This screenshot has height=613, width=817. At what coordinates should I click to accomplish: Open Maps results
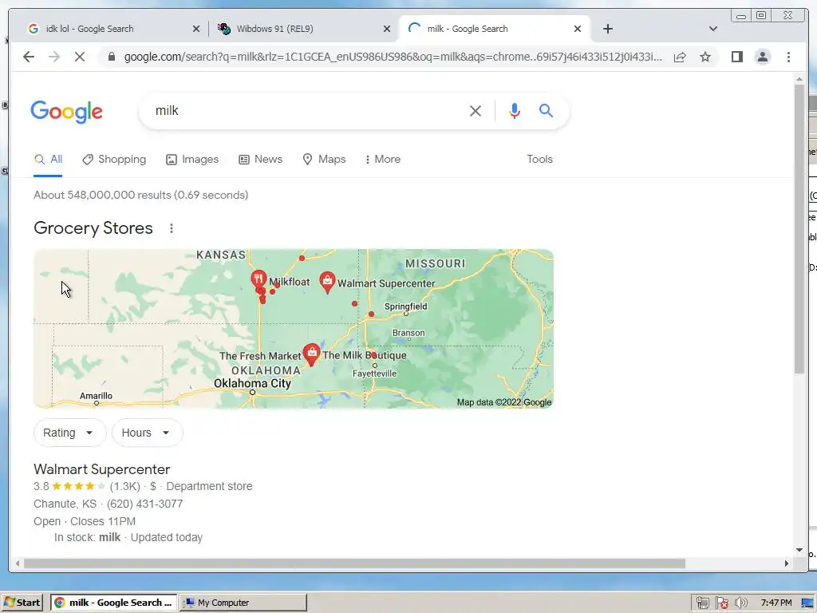click(324, 159)
